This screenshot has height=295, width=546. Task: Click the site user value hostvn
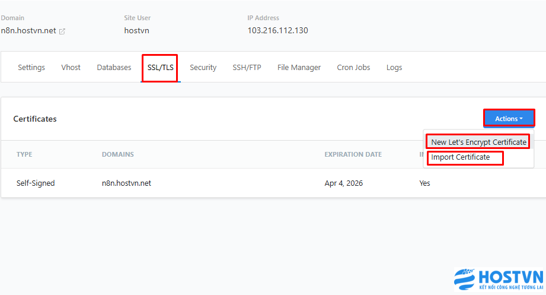[x=136, y=31]
